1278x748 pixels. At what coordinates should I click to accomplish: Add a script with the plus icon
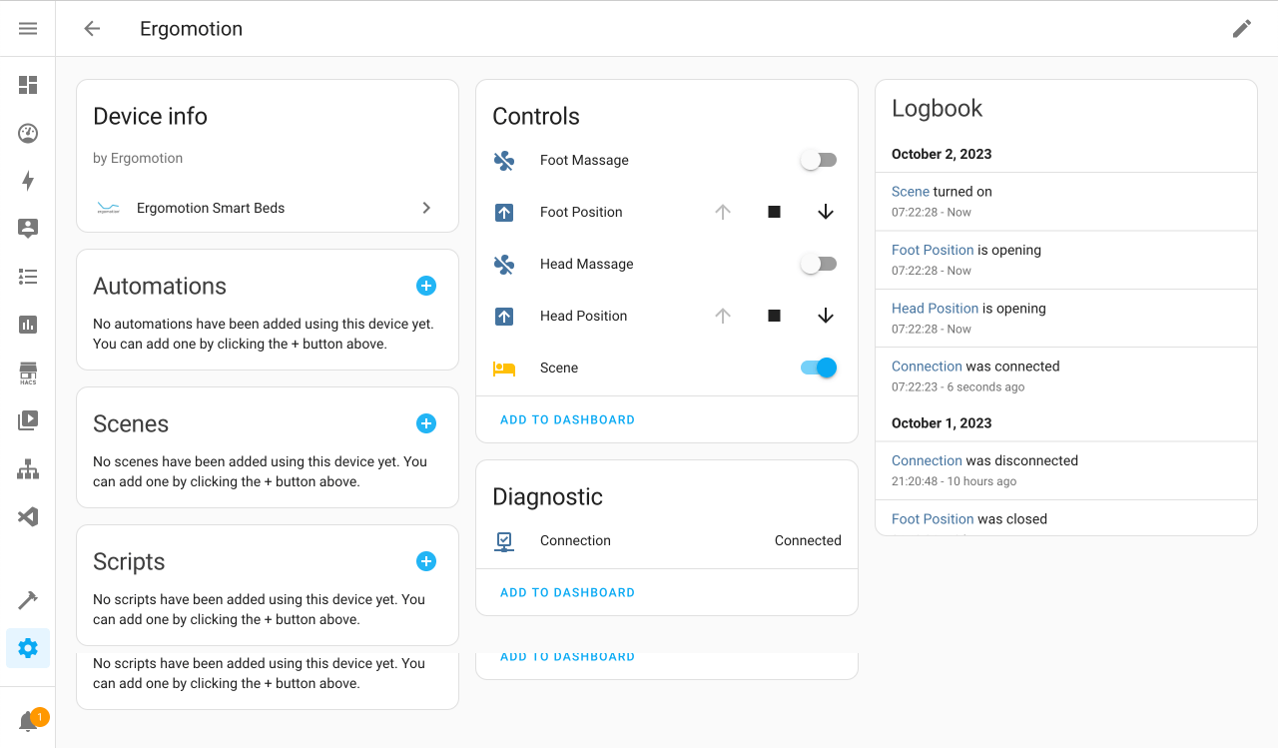pos(426,561)
